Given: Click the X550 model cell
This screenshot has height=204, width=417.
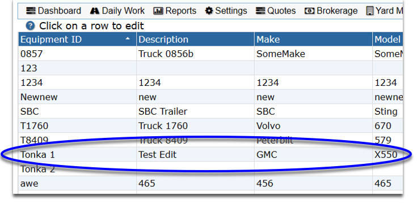Looking at the screenshot, I should [387, 154].
